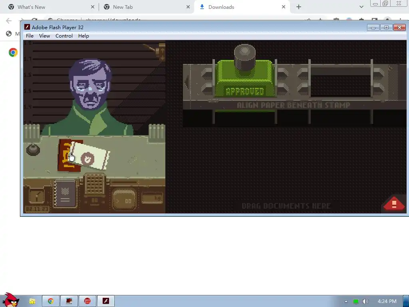Open the Control menu in Flash Player
Image resolution: width=409 pixels, height=307 pixels.
pyautogui.click(x=64, y=36)
